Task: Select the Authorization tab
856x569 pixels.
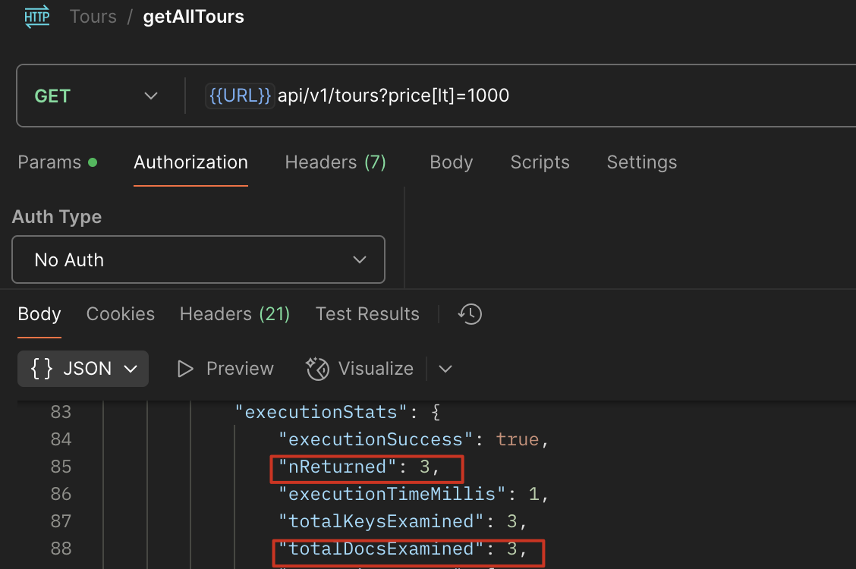Action: (x=190, y=162)
